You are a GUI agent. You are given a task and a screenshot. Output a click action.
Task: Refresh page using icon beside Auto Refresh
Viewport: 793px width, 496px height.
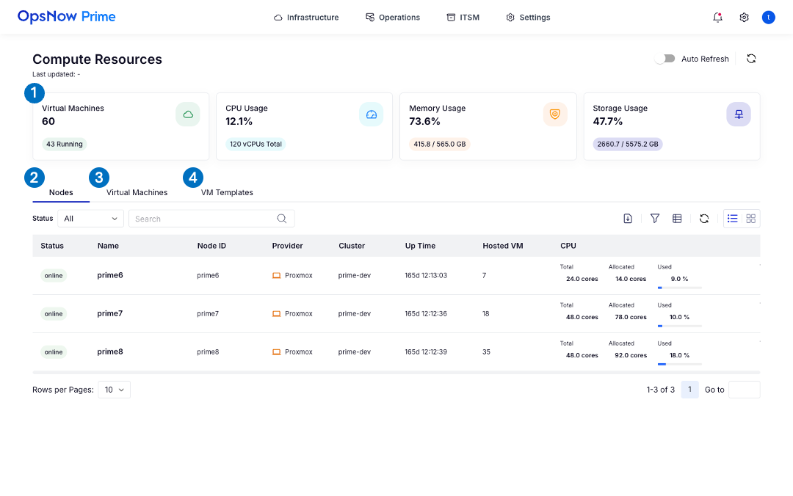point(751,59)
